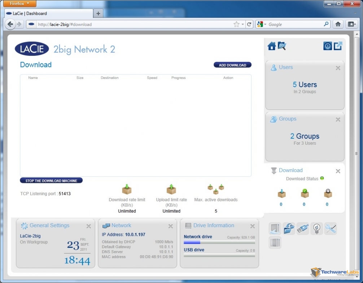Close the Network widget
The height and width of the screenshot is (283, 363).
pyautogui.click(x=171, y=226)
